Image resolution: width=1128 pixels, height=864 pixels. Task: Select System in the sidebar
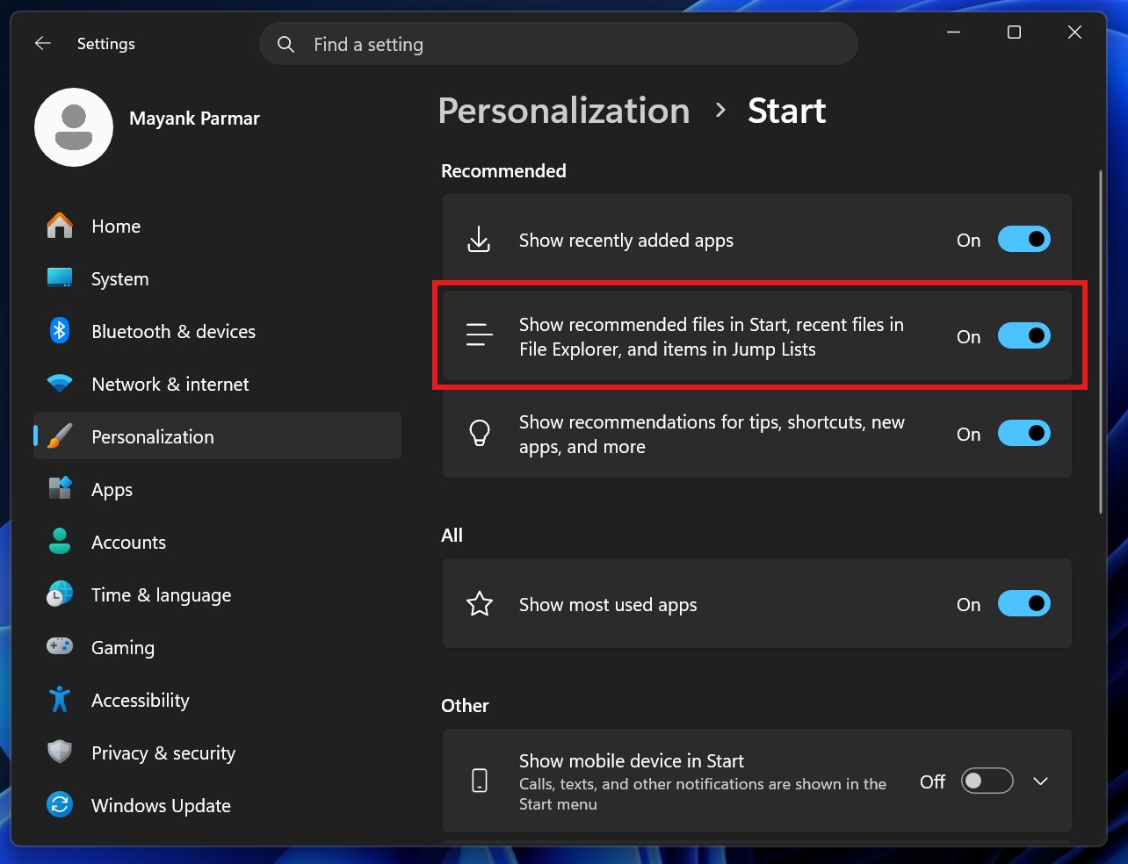click(217, 278)
